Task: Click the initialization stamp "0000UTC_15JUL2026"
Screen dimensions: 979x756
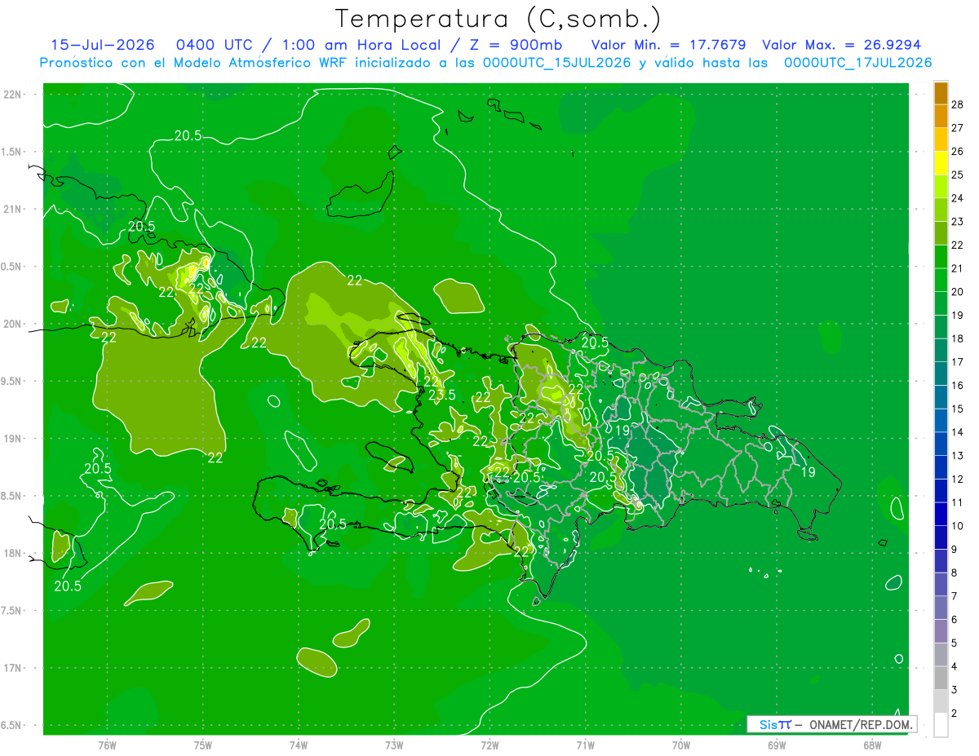Action: (x=556, y=63)
